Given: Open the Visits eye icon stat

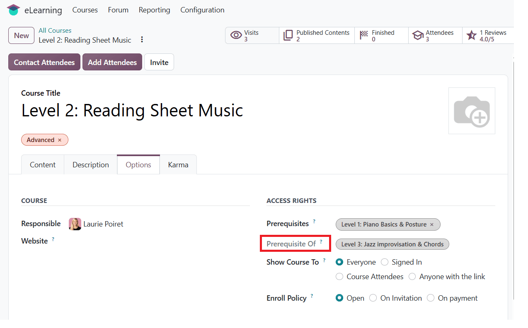Looking at the screenshot, I should (x=236, y=36).
